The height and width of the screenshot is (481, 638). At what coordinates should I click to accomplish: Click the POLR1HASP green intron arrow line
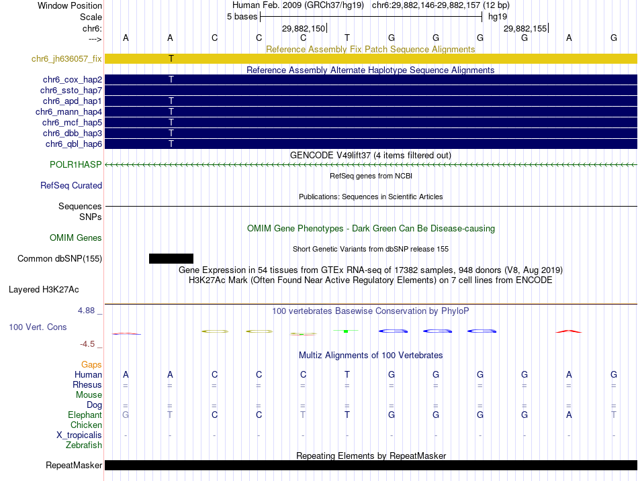371,164
